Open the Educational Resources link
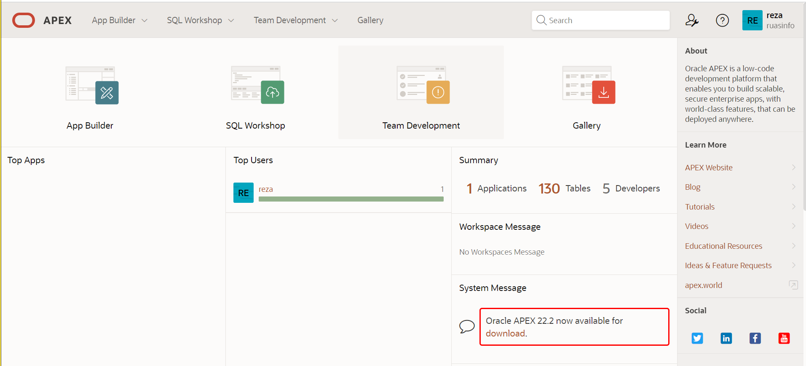Viewport: 806px width, 366px height. click(723, 246)
